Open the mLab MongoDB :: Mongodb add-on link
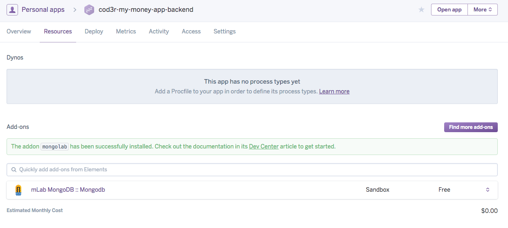Image resolution: width=508 pixels, height=228 pixels. coord(68,190)
